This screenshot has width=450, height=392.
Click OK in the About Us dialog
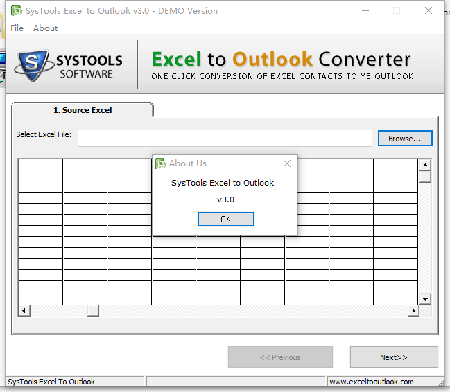[x=226, y=219]
